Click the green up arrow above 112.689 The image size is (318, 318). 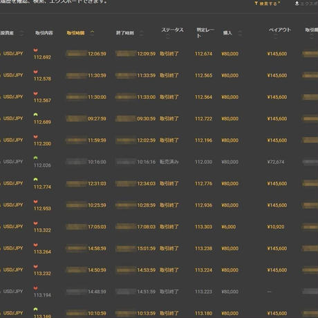click(x=35, y=115)
